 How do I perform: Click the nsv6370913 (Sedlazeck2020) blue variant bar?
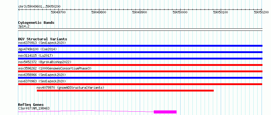point(140,46)
